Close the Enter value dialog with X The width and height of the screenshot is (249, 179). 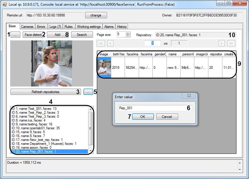tap(189, 95)
